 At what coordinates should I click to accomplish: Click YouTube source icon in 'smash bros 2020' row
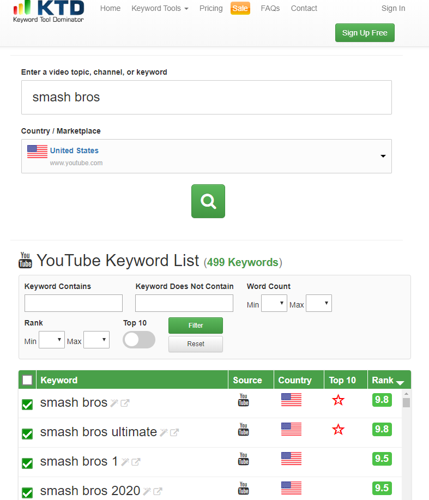coord(244,488)
